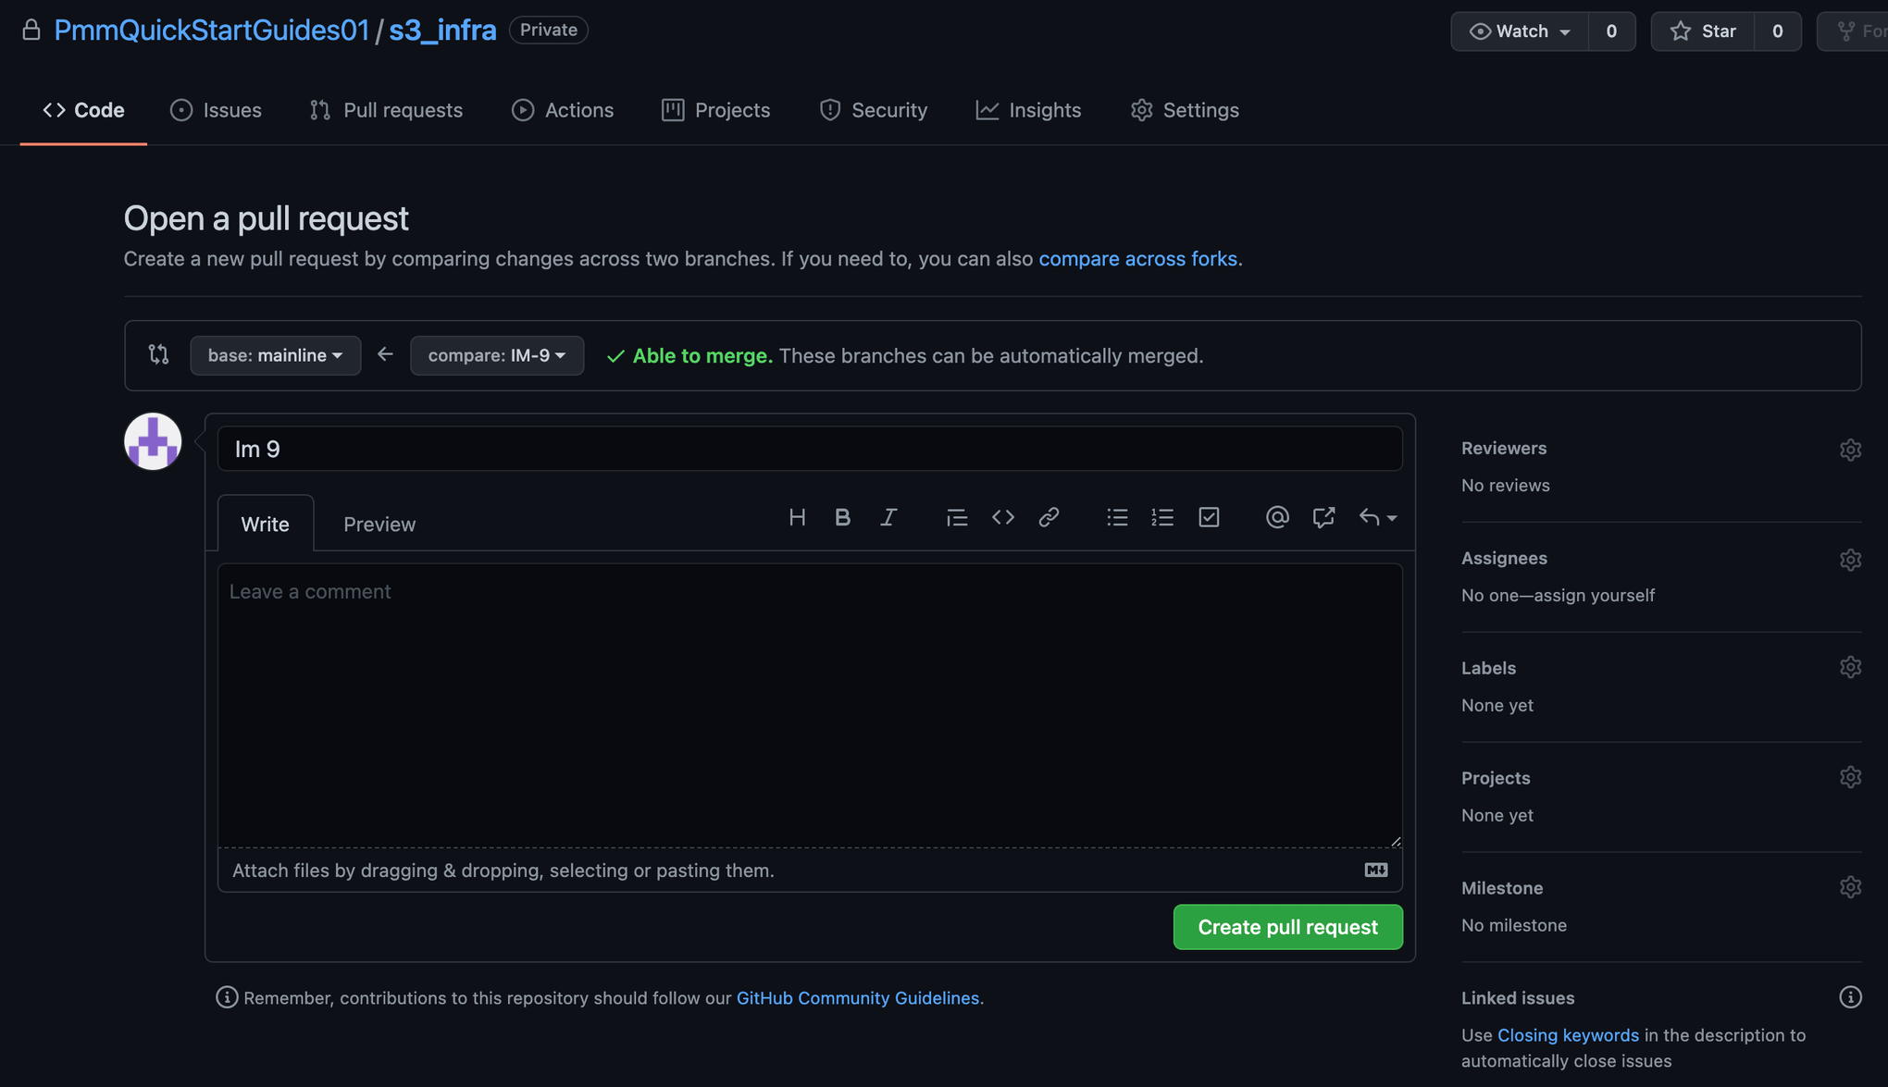Click the heading format icon

(796, 518)
